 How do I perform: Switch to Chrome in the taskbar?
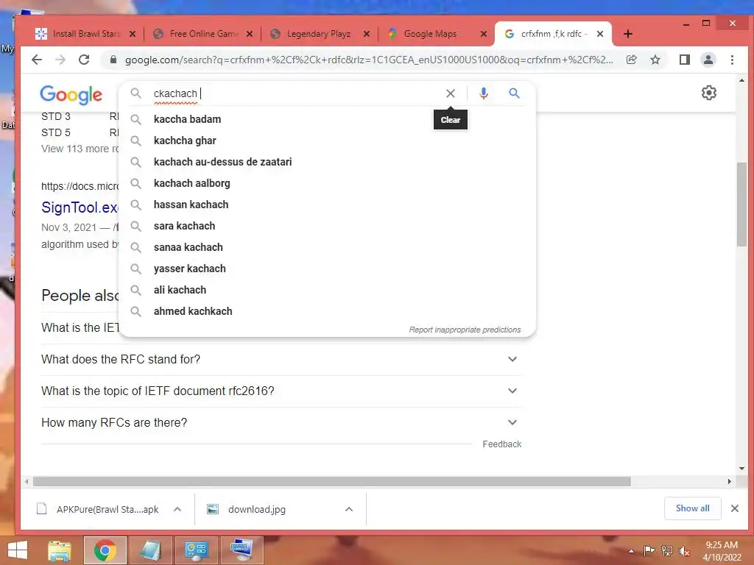[105, 550]
